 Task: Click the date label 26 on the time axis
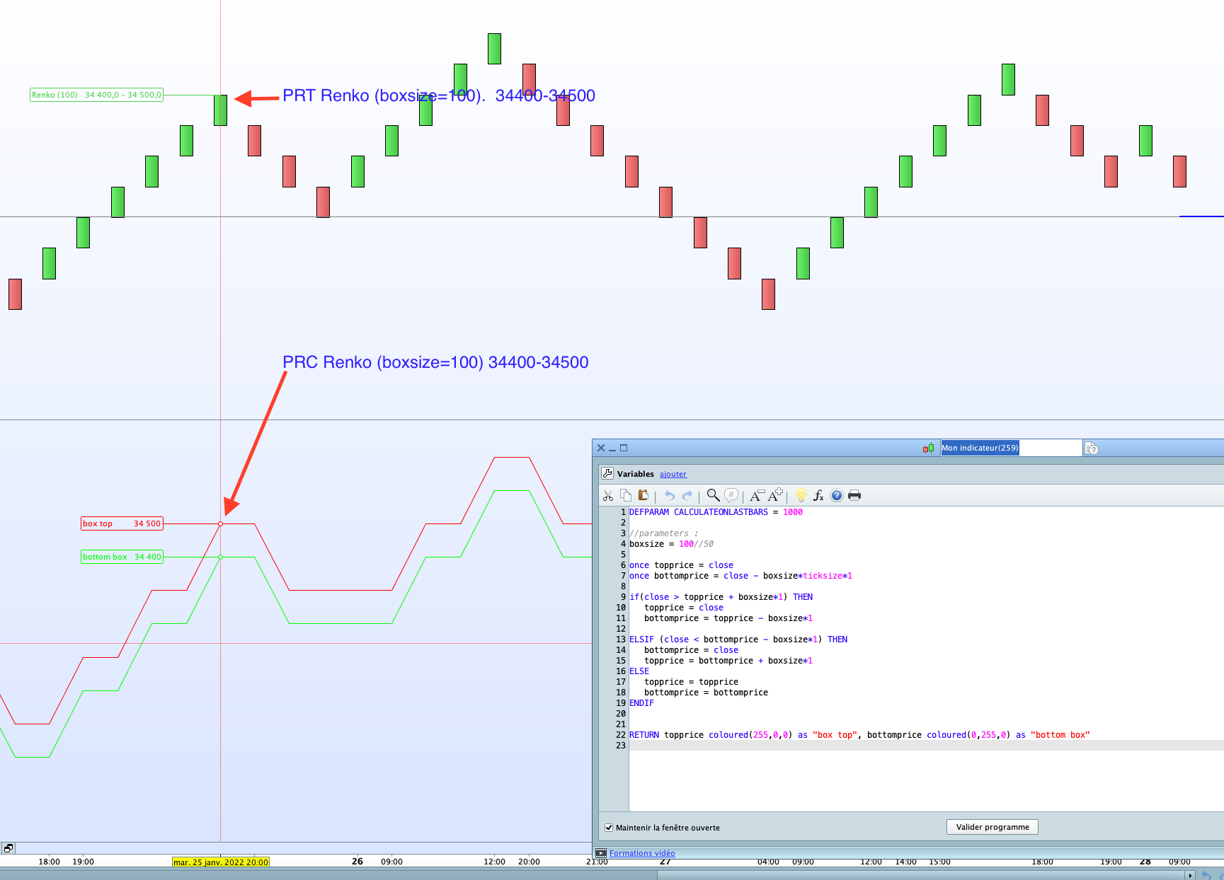coord(358,862)
